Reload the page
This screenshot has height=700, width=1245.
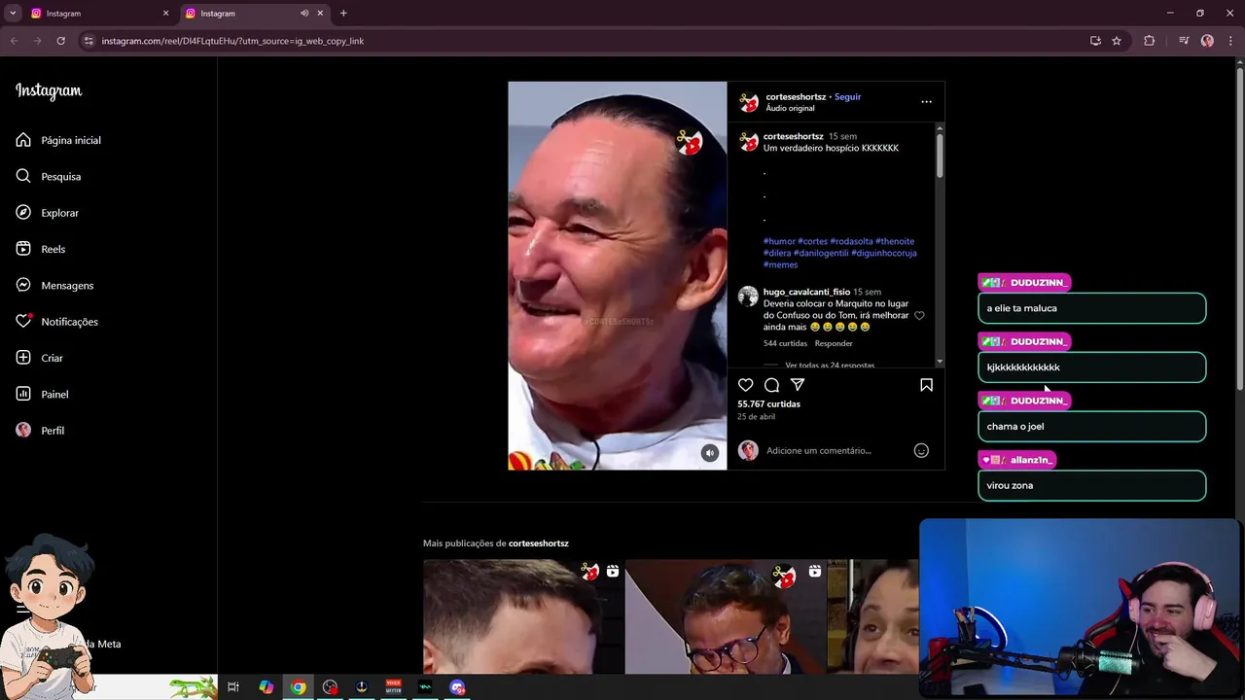(60, 41)
